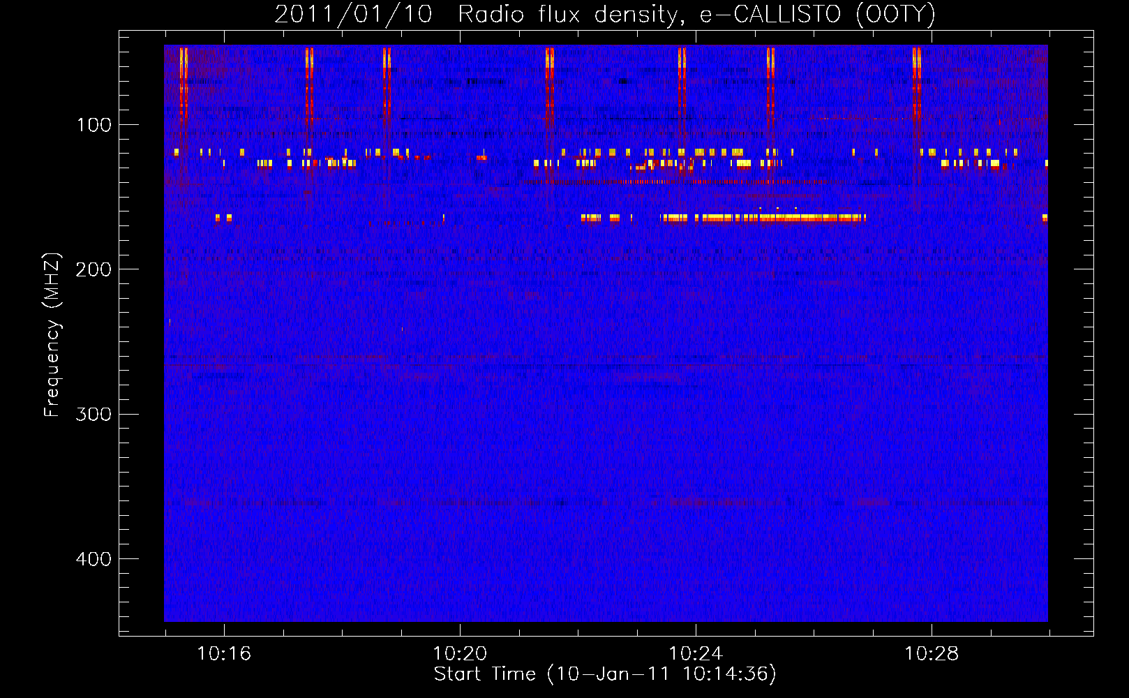Image resolution: width=1129 pixels, height=698 pixels.
Task: Click the "Frequency (MHZ)" axis label
Action: point(52,334)
